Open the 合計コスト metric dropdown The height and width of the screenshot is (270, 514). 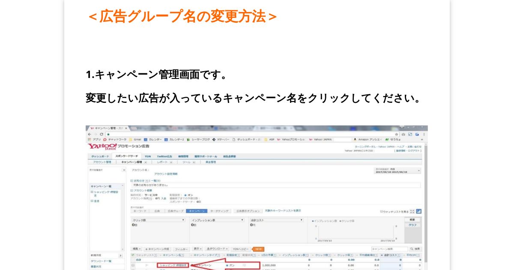[276, 220]
